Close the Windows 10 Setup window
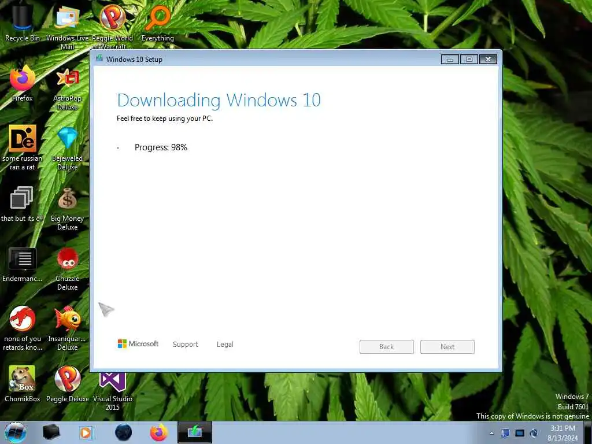Viewport: 592px width, 444px height. [x=488, y=60]
